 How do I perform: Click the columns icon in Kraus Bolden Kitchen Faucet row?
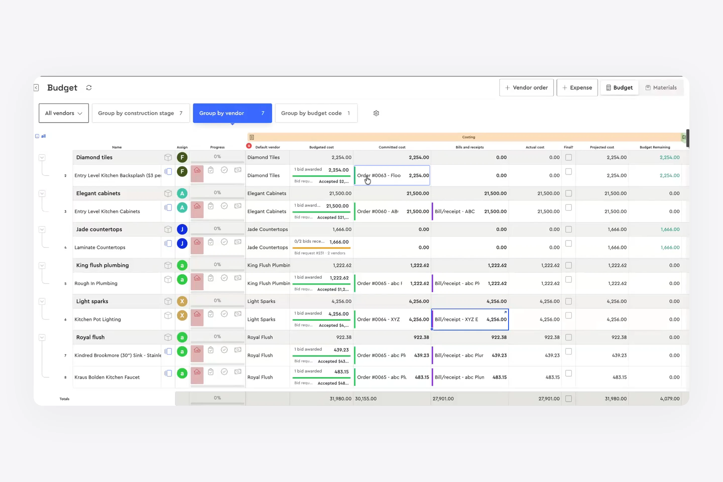pyautogui.click(x=168, y=373)
